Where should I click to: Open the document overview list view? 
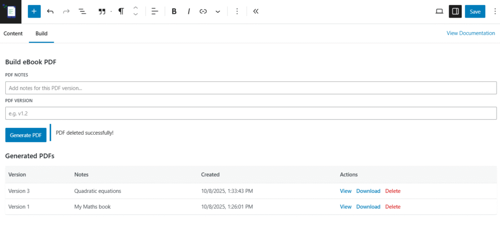click(83, 12)
